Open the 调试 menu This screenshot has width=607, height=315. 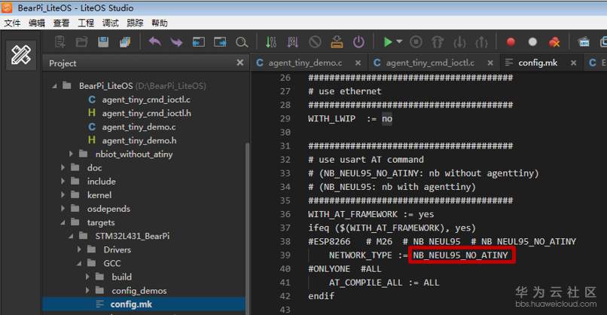coord(110,23)
